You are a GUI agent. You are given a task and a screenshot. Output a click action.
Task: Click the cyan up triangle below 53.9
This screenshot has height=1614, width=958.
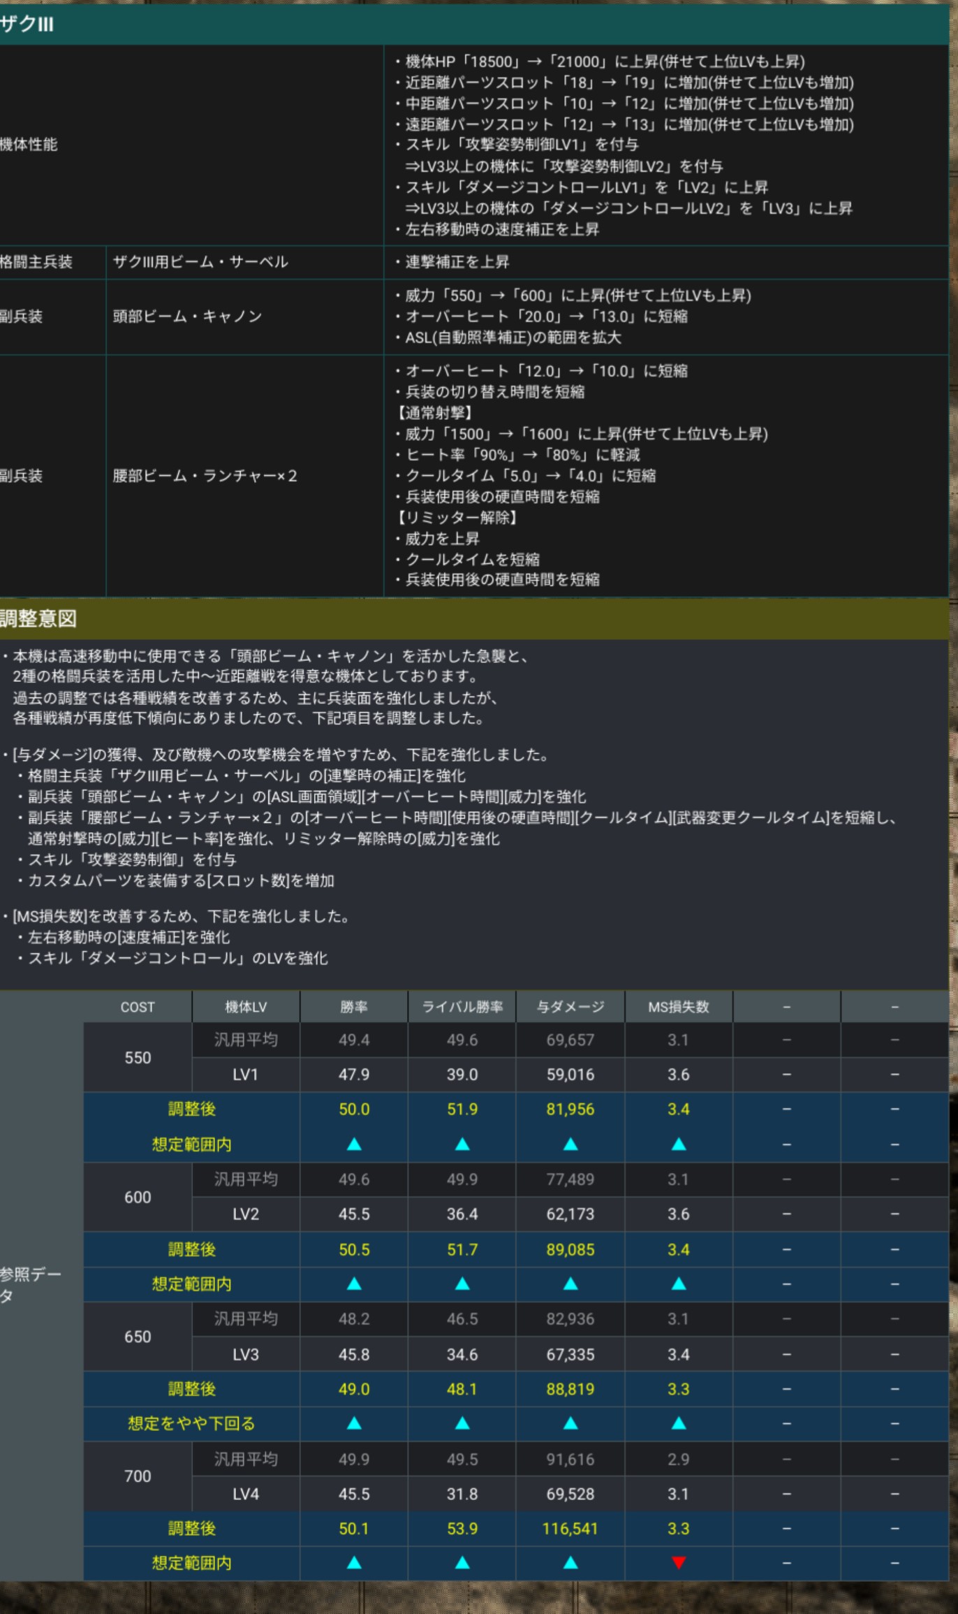click(x=462, y=1563)
